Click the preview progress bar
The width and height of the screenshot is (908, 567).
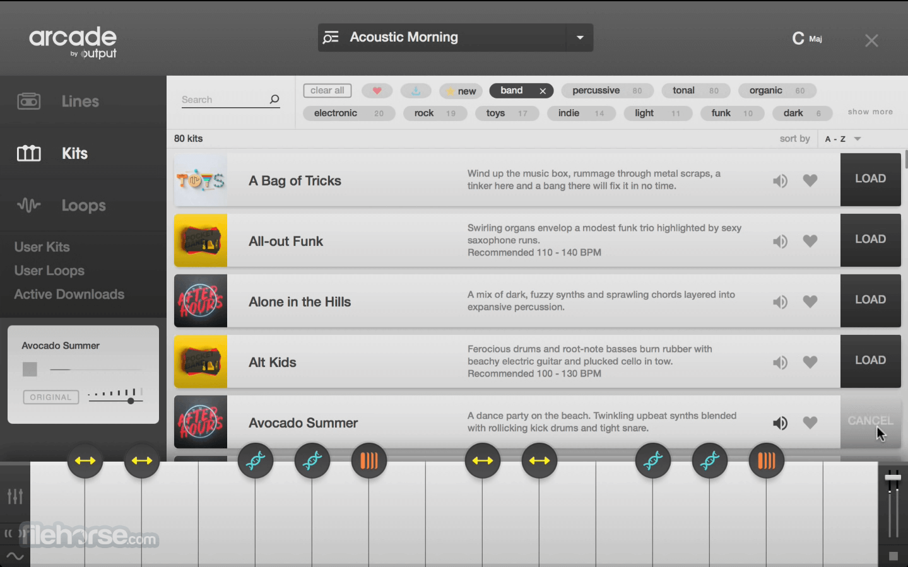[97, 370]
